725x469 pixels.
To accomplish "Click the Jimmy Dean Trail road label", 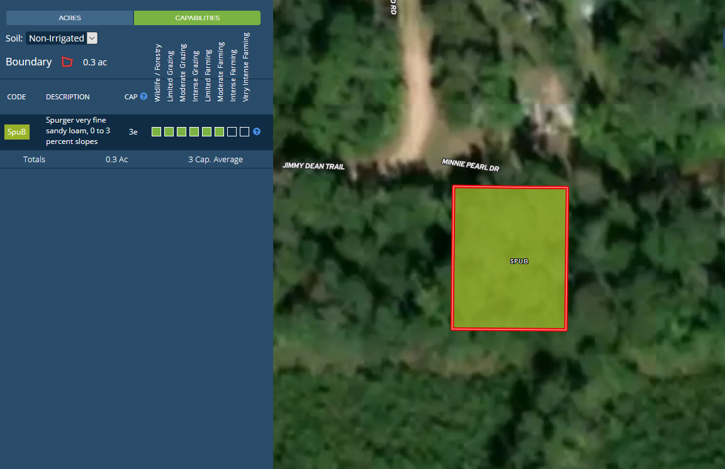I will click(x=313, y=166).
